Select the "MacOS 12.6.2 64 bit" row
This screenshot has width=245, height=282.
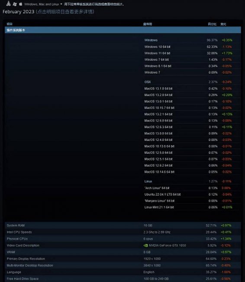pos(192,165)
